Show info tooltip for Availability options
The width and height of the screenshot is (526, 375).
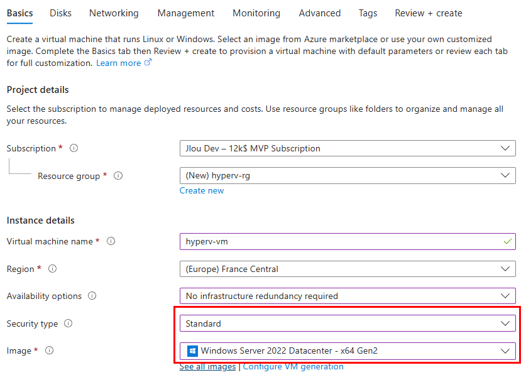[92, 295]
